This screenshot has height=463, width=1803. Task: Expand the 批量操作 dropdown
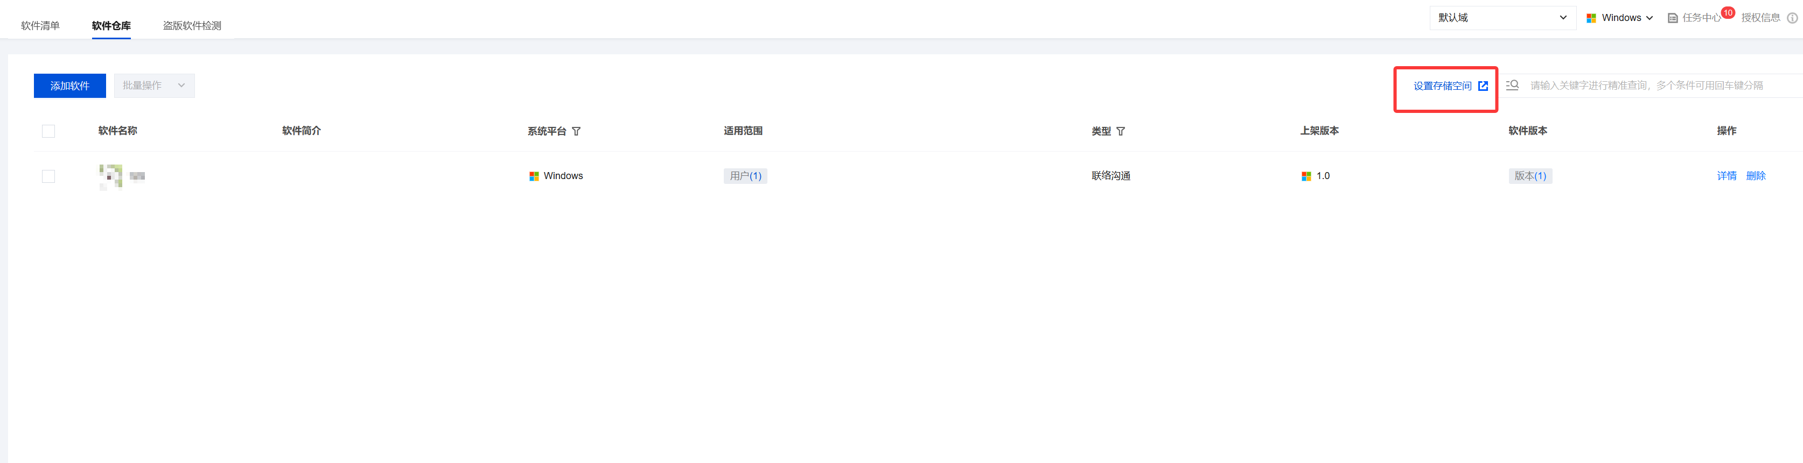coord(155,86)
